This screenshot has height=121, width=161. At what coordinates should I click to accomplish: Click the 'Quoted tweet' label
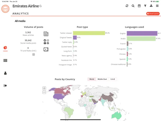coord(66,47)
